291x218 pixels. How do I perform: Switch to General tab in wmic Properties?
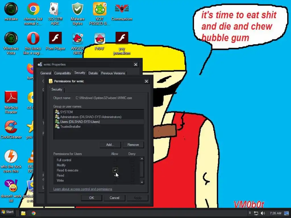[46, 73]
